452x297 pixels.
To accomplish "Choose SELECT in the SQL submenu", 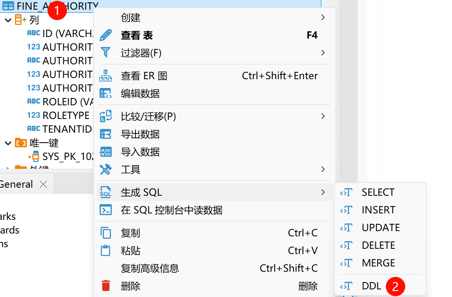I will [378, 192].
